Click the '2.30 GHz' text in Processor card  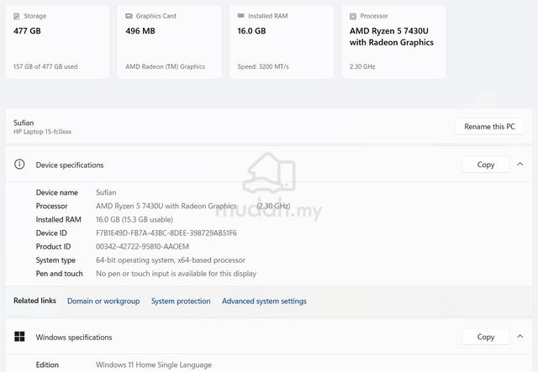pyautogui.click(x=362, y=66)
